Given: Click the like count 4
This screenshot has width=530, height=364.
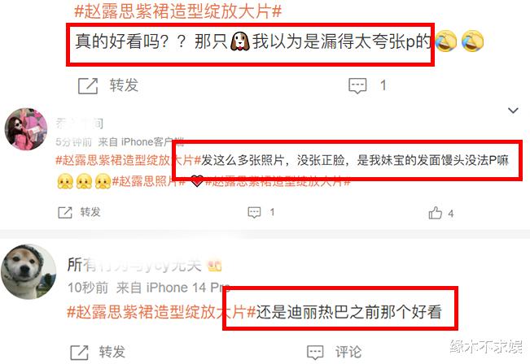Looking at the screenshot, I should coord(450,214).
